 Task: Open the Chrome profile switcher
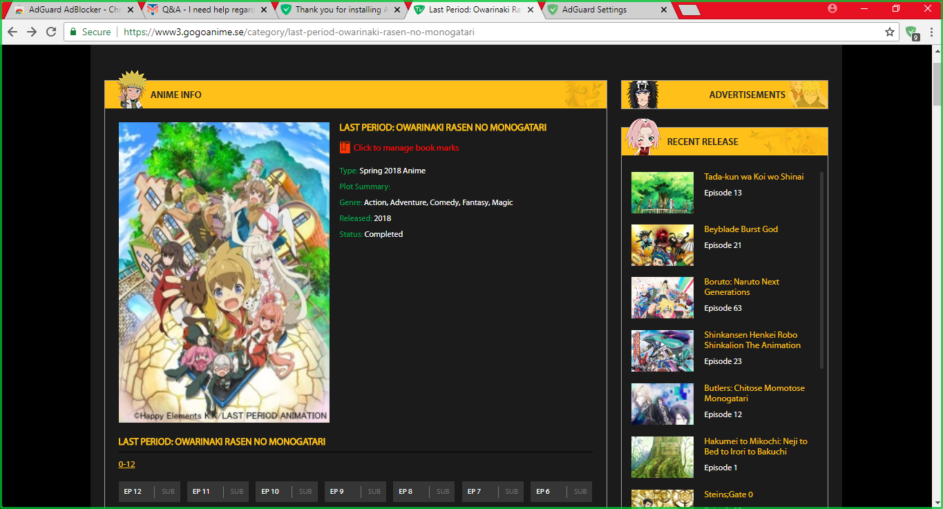(832, 8)
